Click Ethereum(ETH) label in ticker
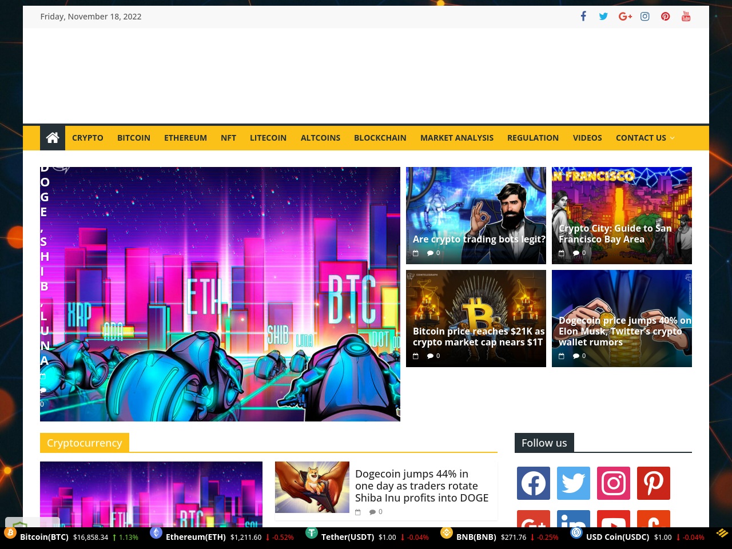The height and width of the screenshot is (549, 732). pyautogui.click(x=196, y=537)
